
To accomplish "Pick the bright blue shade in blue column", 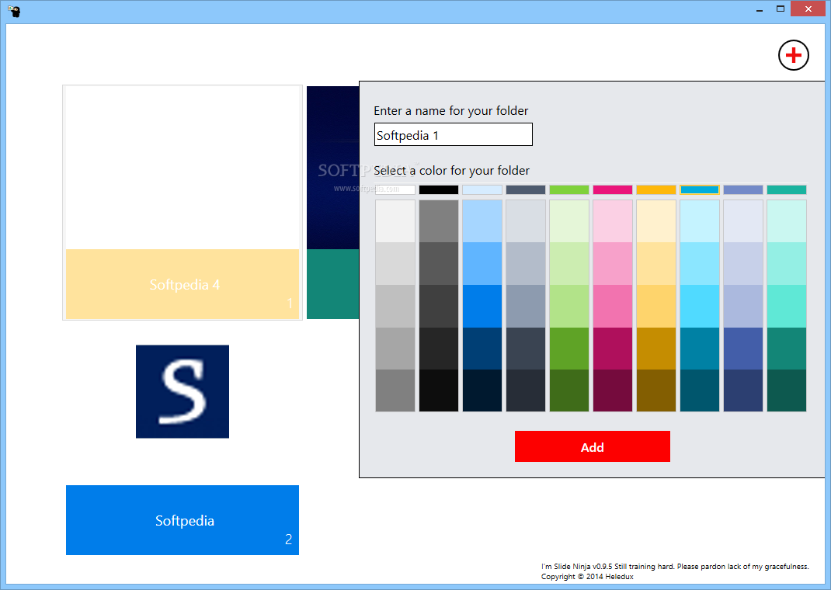I will click(482, 306).
